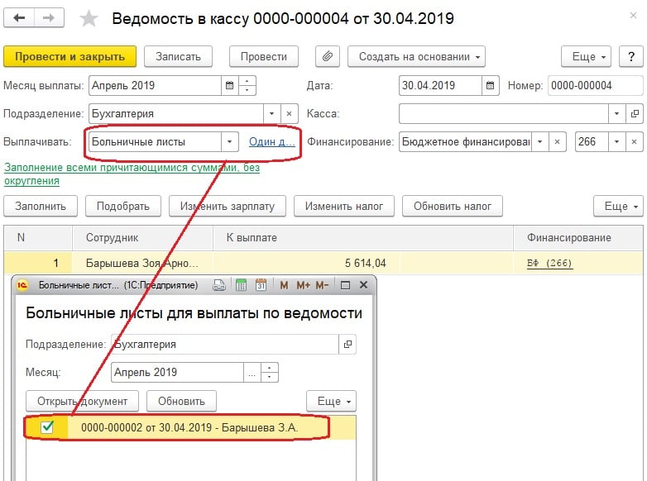Expand the Выплачивать dropdown list

tap(229, 141)
